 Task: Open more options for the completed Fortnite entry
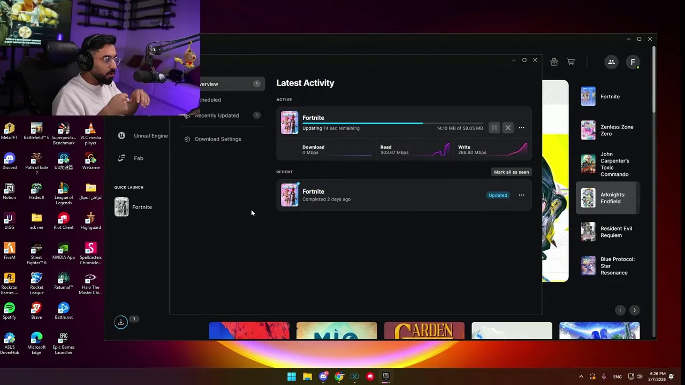pyautogui.click(x=522, y=195)
